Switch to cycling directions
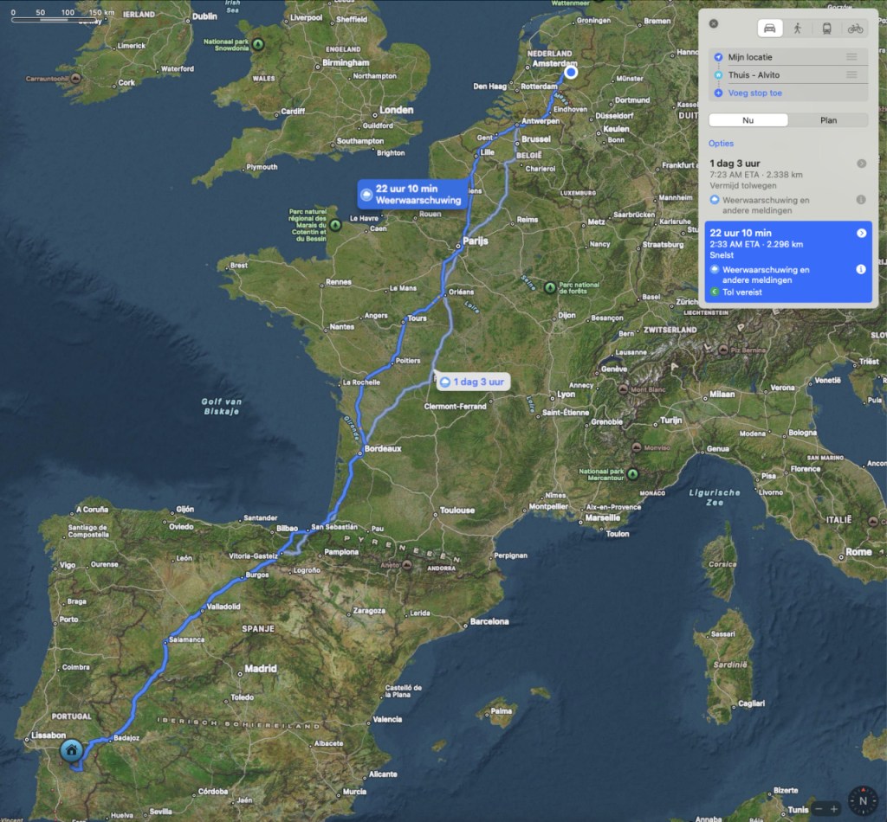 [x=855, y=28]
